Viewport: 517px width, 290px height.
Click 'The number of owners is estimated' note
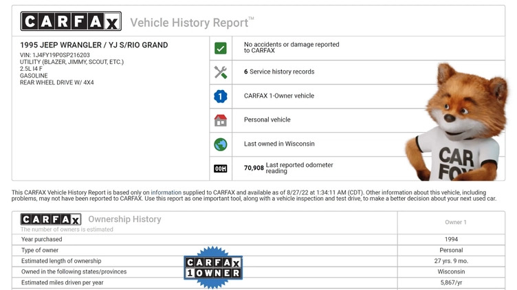[67, 230]
